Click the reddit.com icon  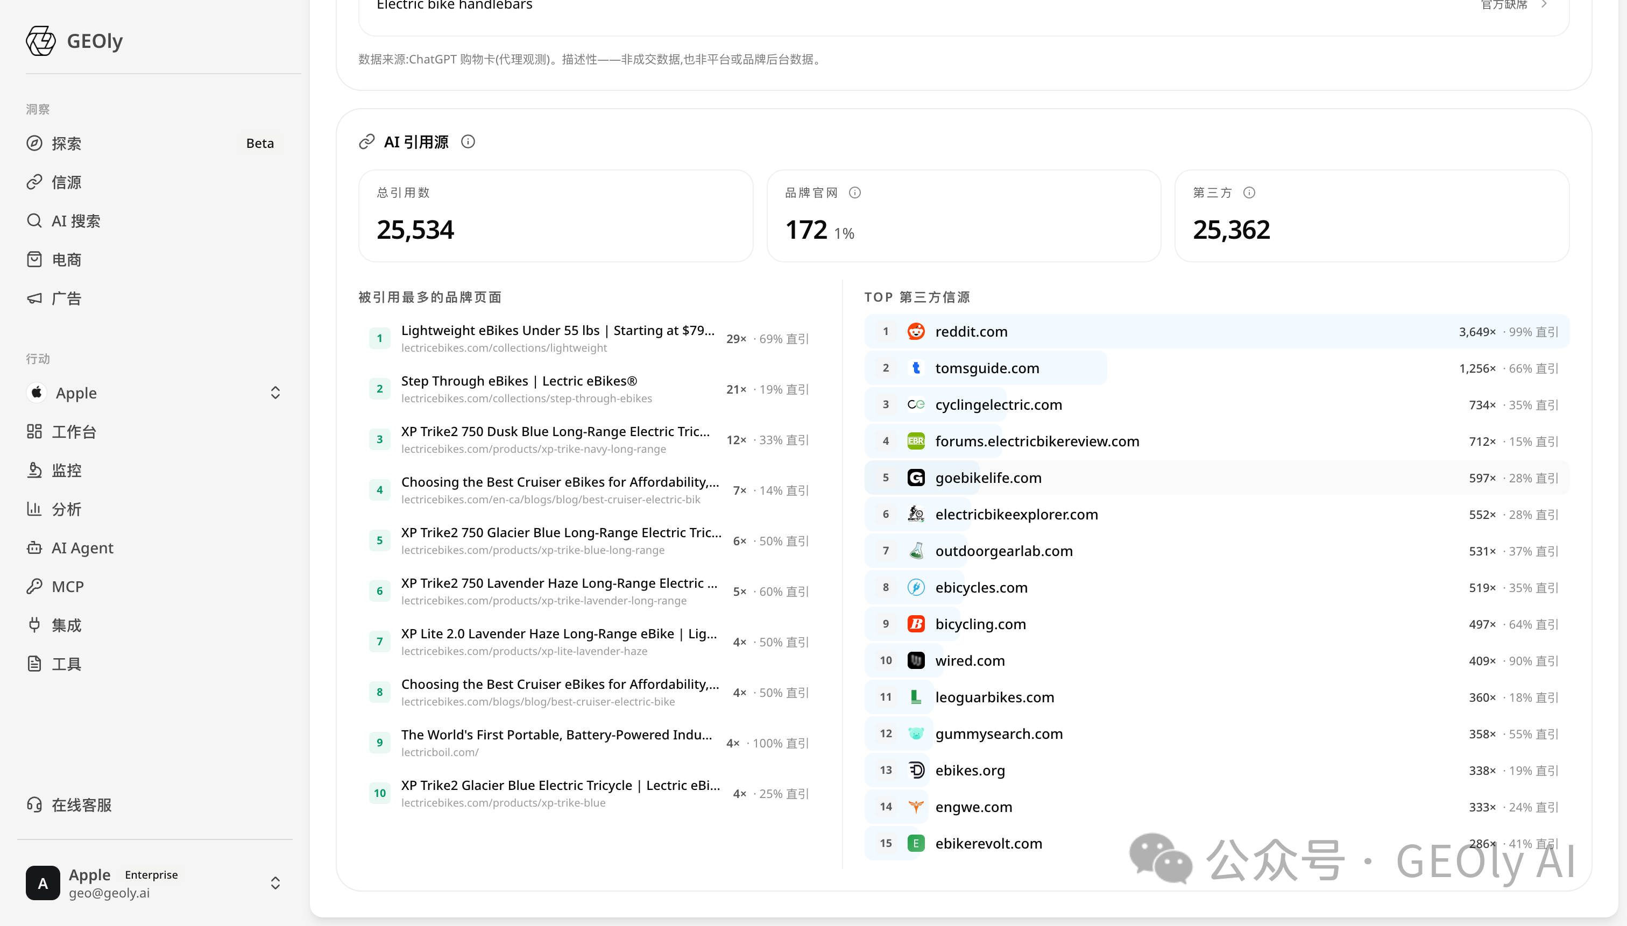(x=916, y=331)
